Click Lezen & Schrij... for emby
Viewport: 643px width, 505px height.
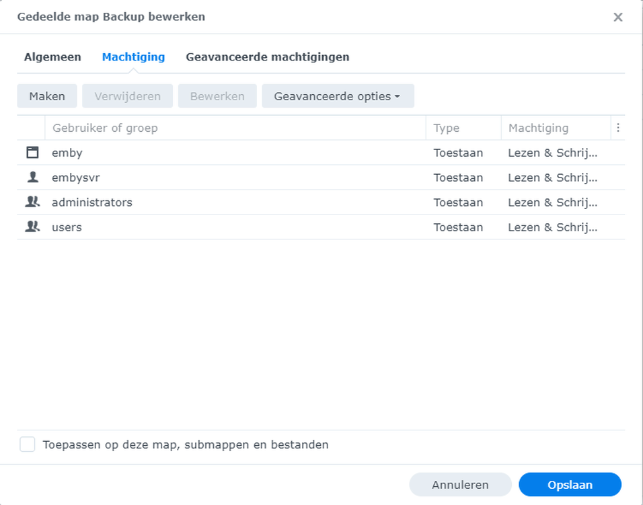[552, 153]
